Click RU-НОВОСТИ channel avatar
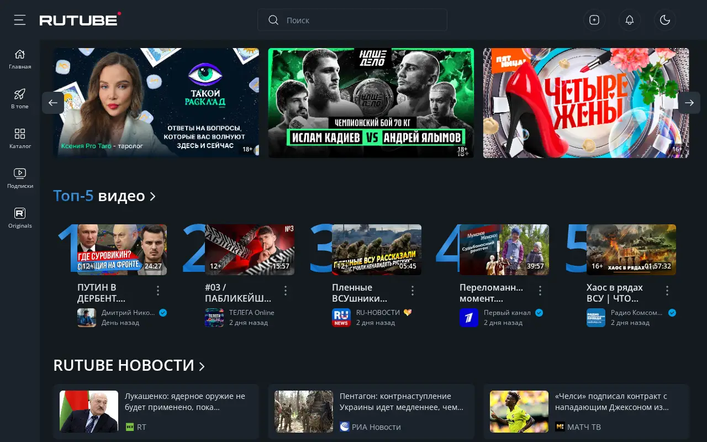 [x=341, y=318]
